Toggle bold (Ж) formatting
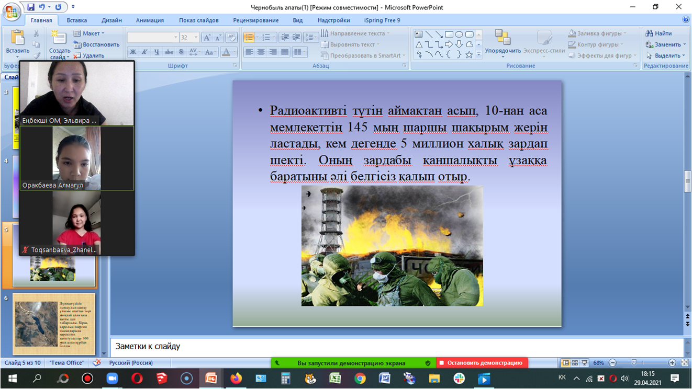The width and height of the screenshot is (692, 389). click(133, 52)
